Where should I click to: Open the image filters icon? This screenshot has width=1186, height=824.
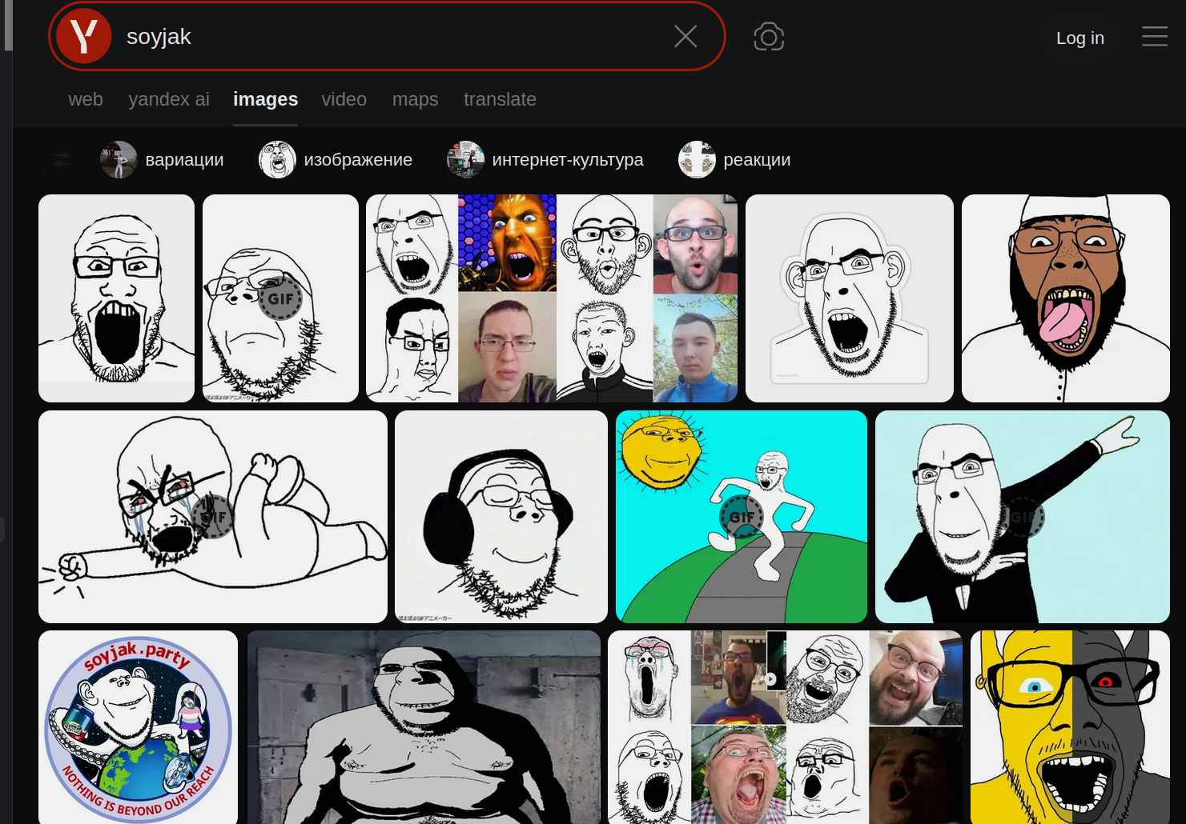[x=62, y=160]
